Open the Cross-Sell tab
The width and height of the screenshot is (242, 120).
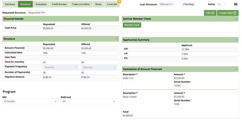coord(112,4)
